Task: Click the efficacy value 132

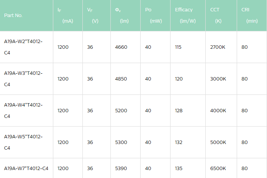Action: [179, 142]
